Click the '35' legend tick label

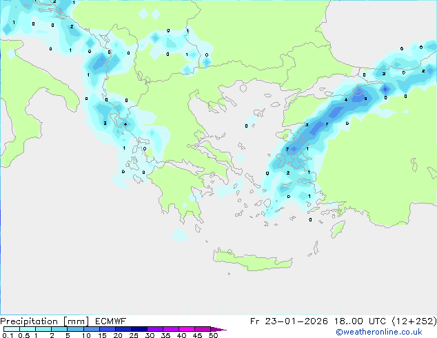[x=165, y=335]
